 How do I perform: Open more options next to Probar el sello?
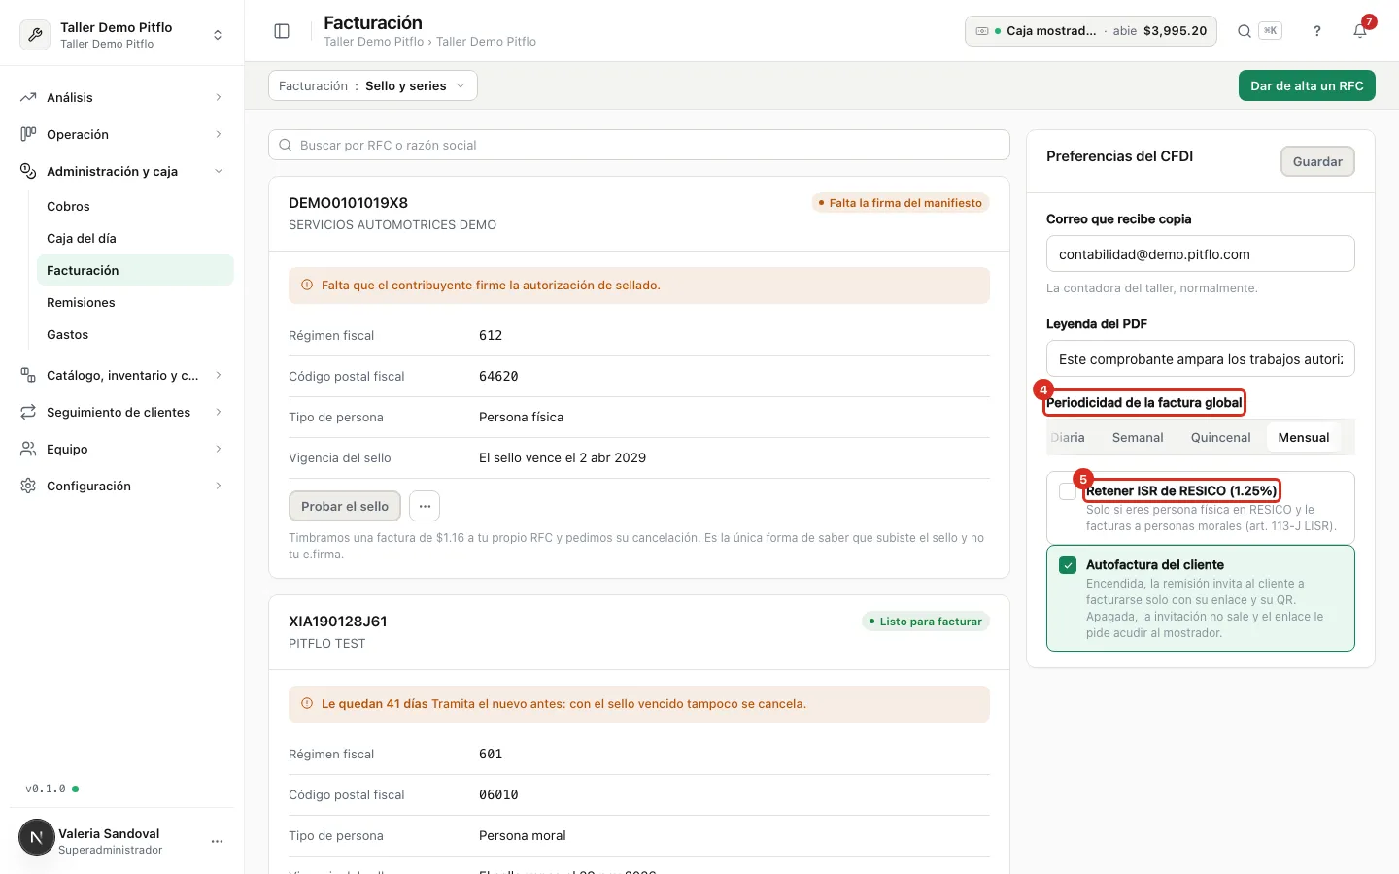pyautogui.click(x=425, y=506)
